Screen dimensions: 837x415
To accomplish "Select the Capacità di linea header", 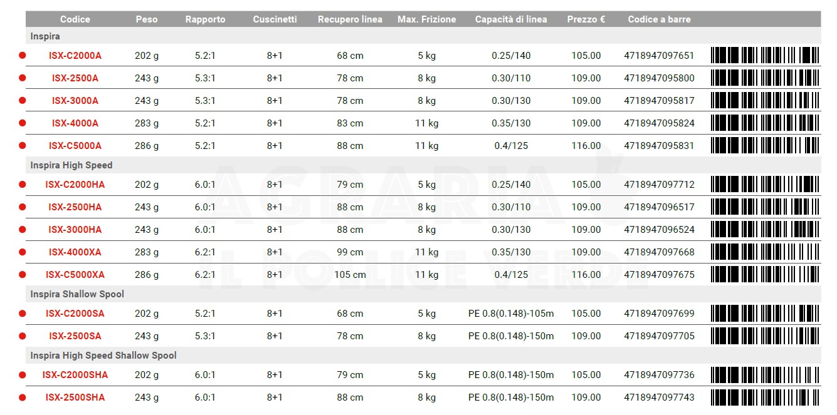I will [x=511, y=19].
